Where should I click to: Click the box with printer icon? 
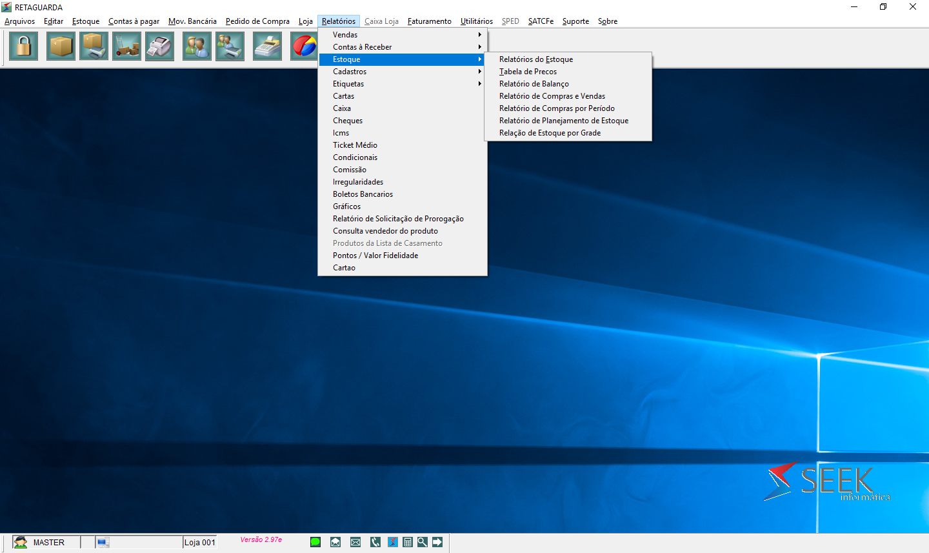pyautogui.click(x=94, y=46)
